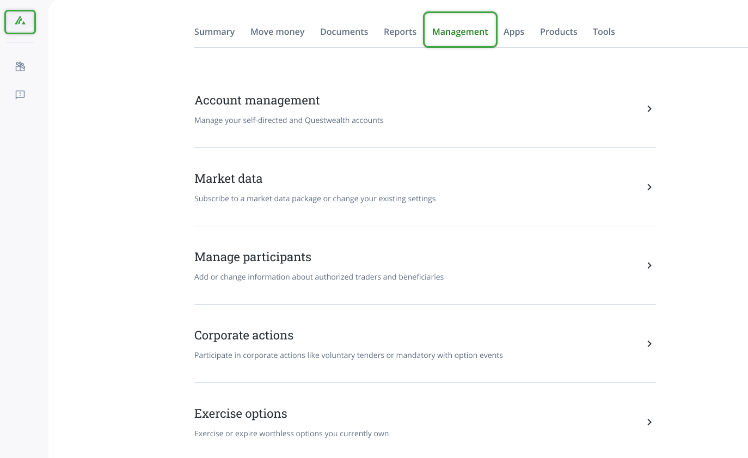This screenshot has height=458, width=748.
Task: Expand Account management via its chevron
Action: coord(649,109)
